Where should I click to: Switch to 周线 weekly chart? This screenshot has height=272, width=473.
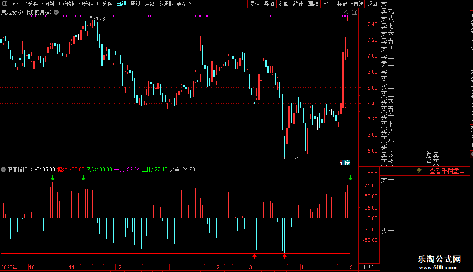[x=136, y=4]
